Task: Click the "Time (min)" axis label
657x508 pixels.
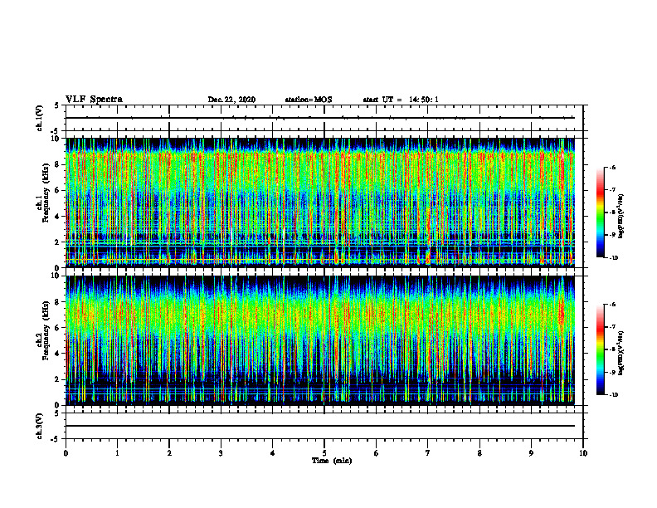Action: (x=332, y=461)
